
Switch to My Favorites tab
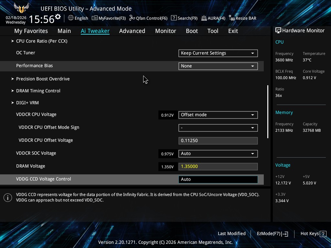point(31,31)
